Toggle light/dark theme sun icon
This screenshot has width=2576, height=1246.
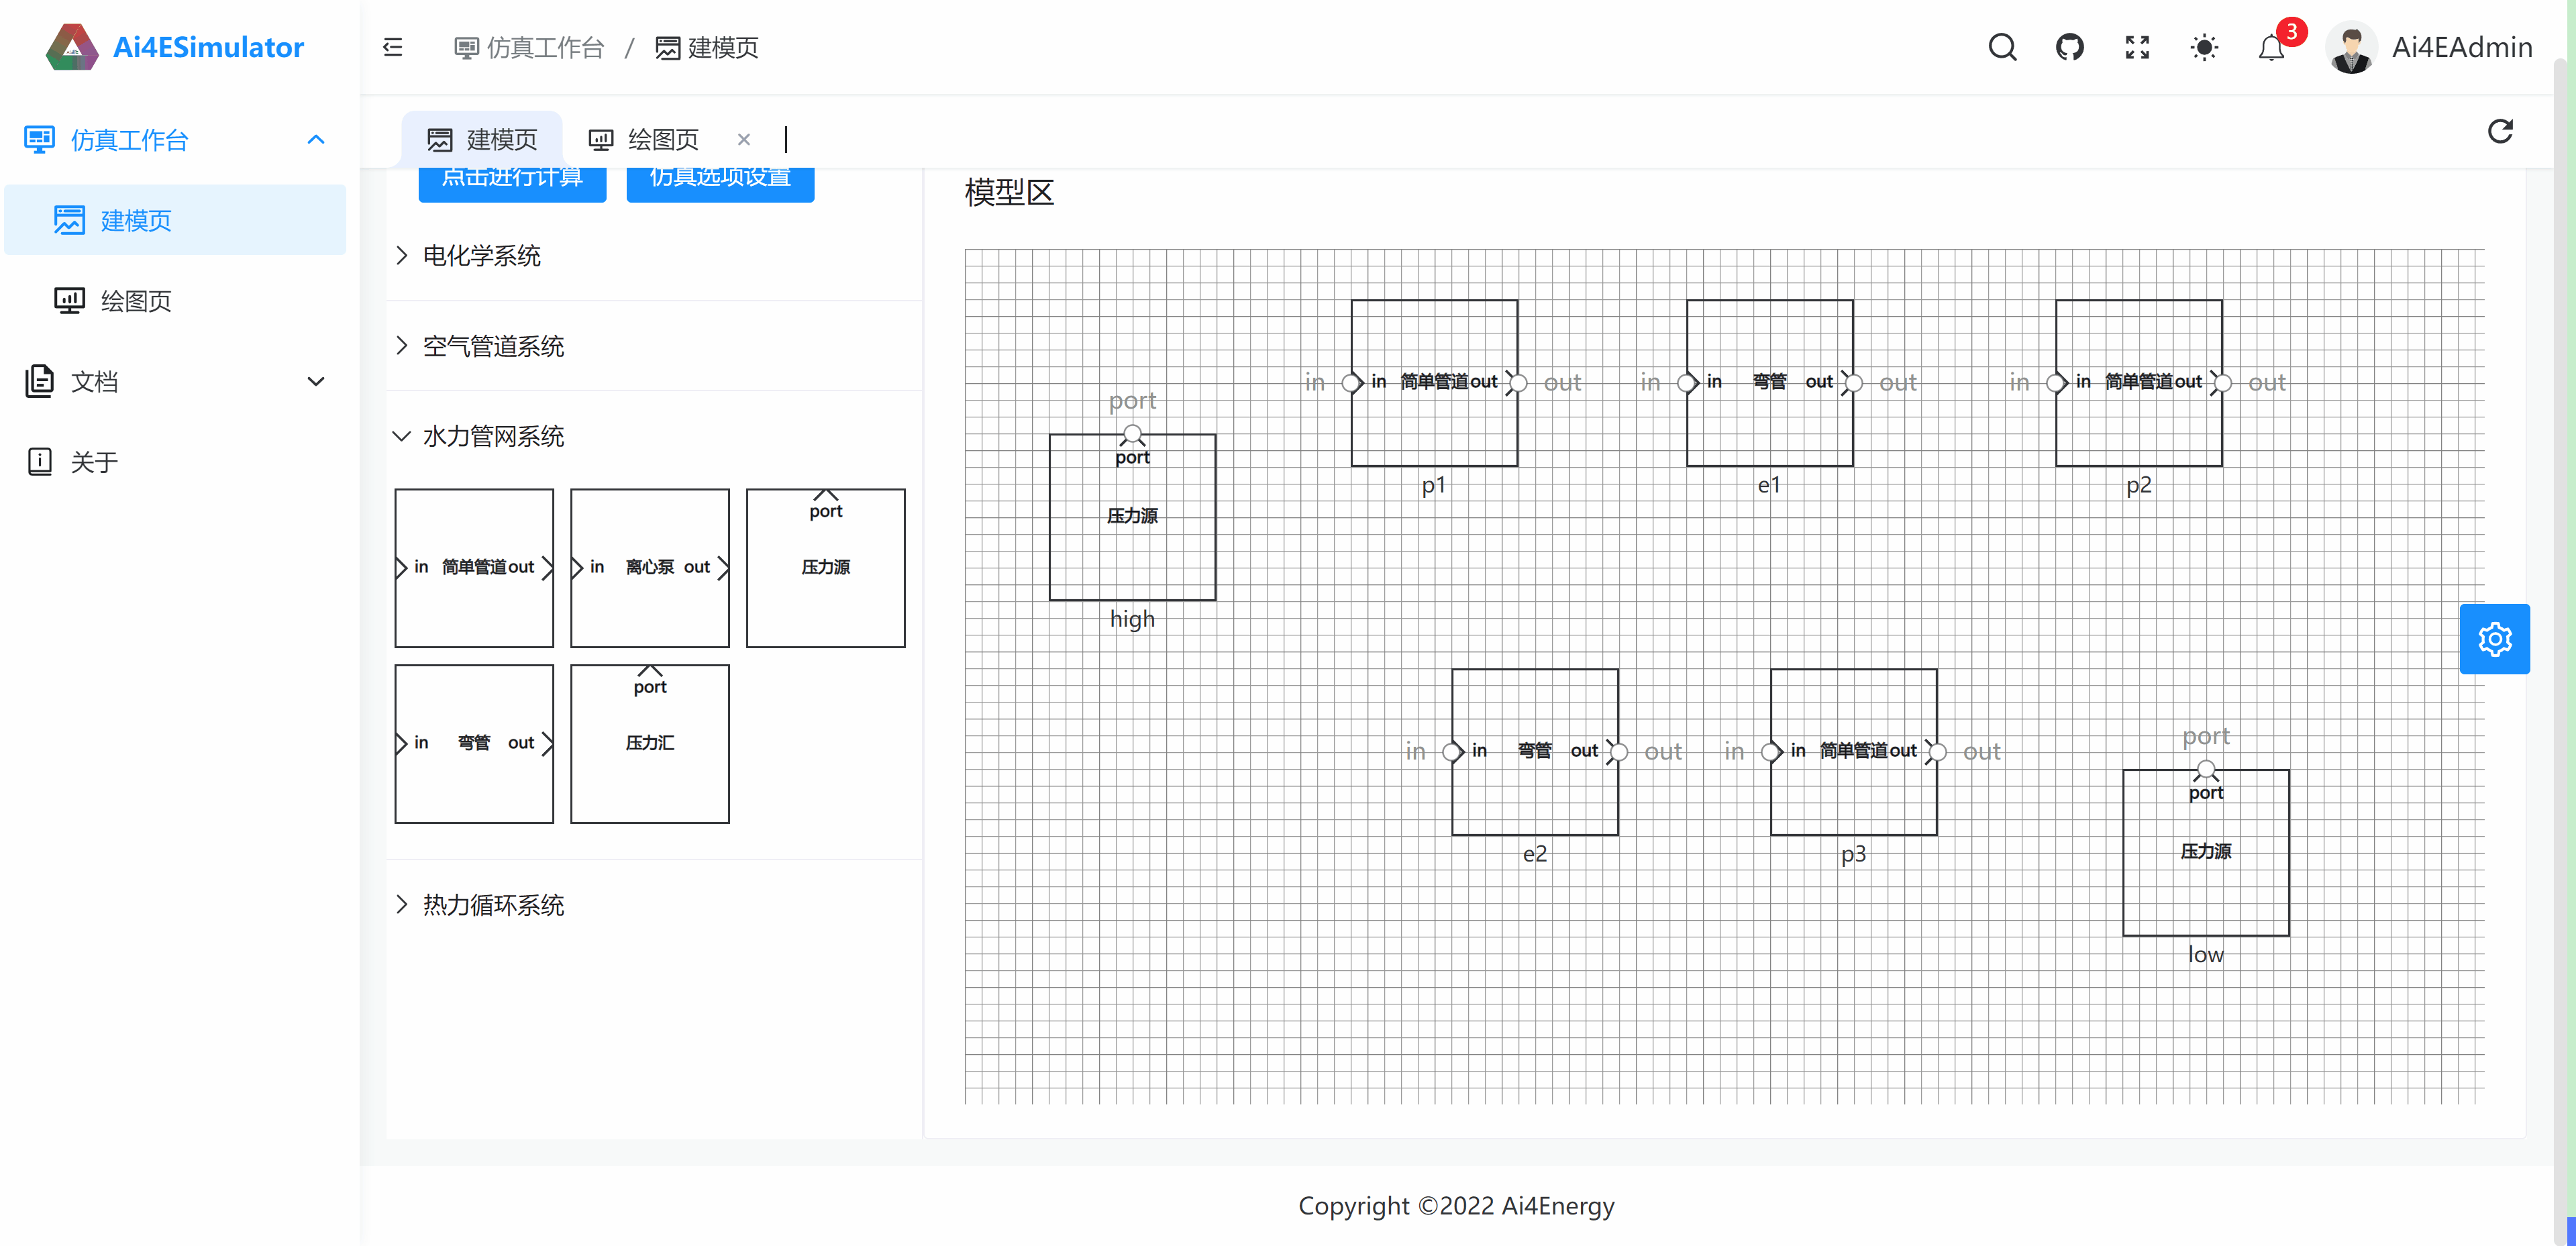(x=2204, y=47)
